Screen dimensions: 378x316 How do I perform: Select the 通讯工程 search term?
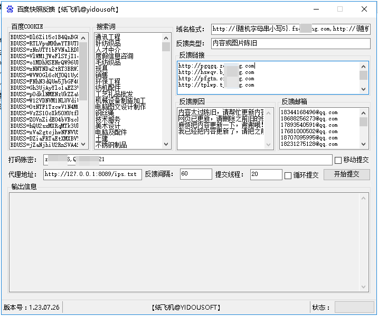108,37
